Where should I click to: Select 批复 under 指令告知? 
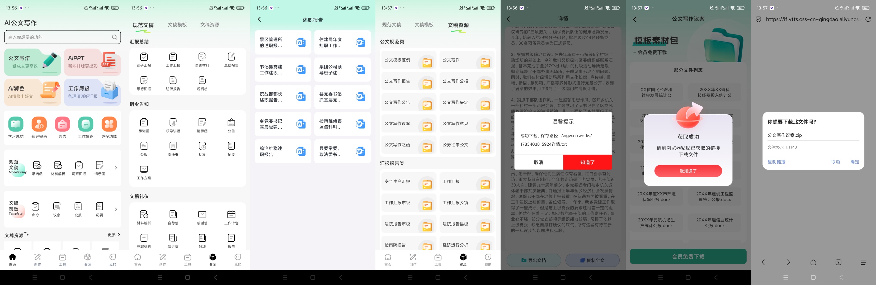point(202,149)
